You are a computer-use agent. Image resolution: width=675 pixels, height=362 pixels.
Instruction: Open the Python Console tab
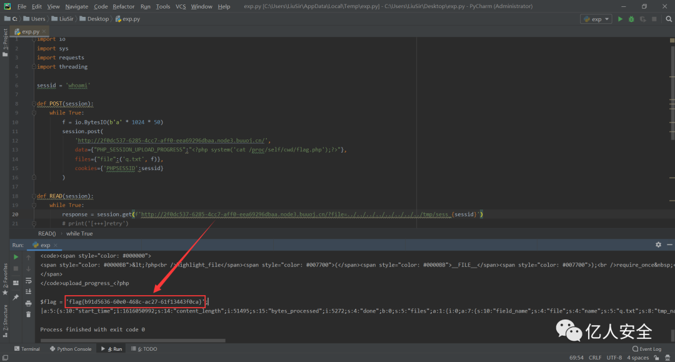click(x=71, y=349)
